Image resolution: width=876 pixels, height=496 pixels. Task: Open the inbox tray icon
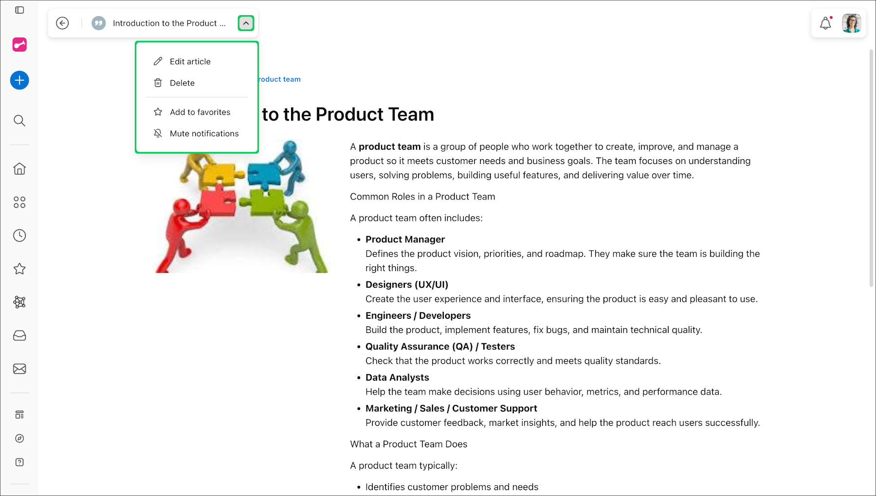[x=19, y=336]
